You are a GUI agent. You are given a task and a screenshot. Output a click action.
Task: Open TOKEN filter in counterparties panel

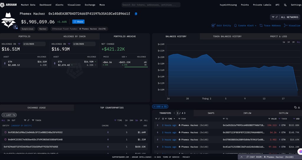pos(36,120)
